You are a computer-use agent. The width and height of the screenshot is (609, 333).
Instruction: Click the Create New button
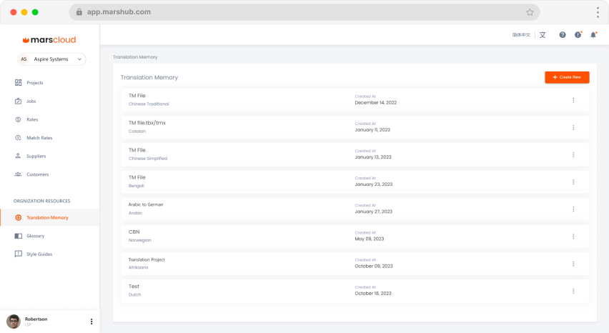coord(567,77)
